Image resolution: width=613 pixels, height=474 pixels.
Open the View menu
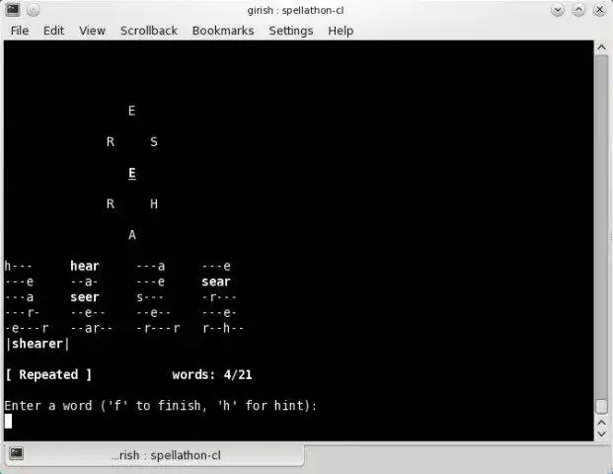(92, 31)
